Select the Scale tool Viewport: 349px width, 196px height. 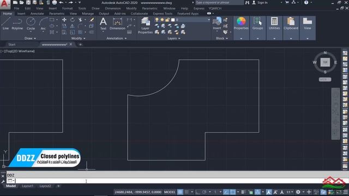pyautogui.click(x=73, y=32)
